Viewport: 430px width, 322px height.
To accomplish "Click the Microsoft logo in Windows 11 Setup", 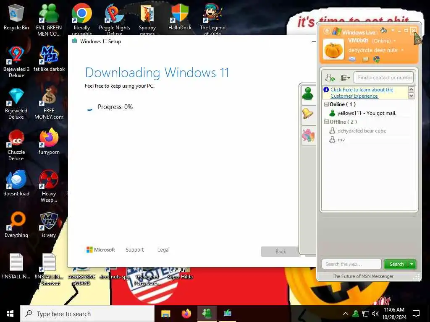I will [x=101, y=250].
